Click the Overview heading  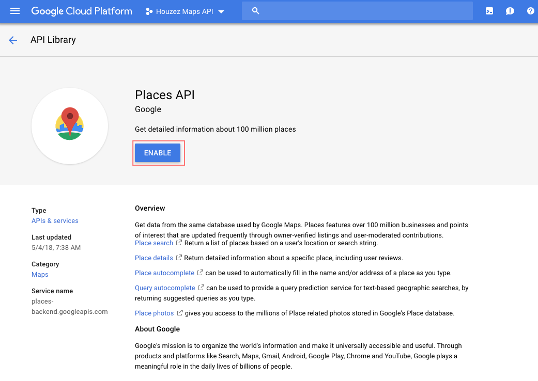coord(150,209)
